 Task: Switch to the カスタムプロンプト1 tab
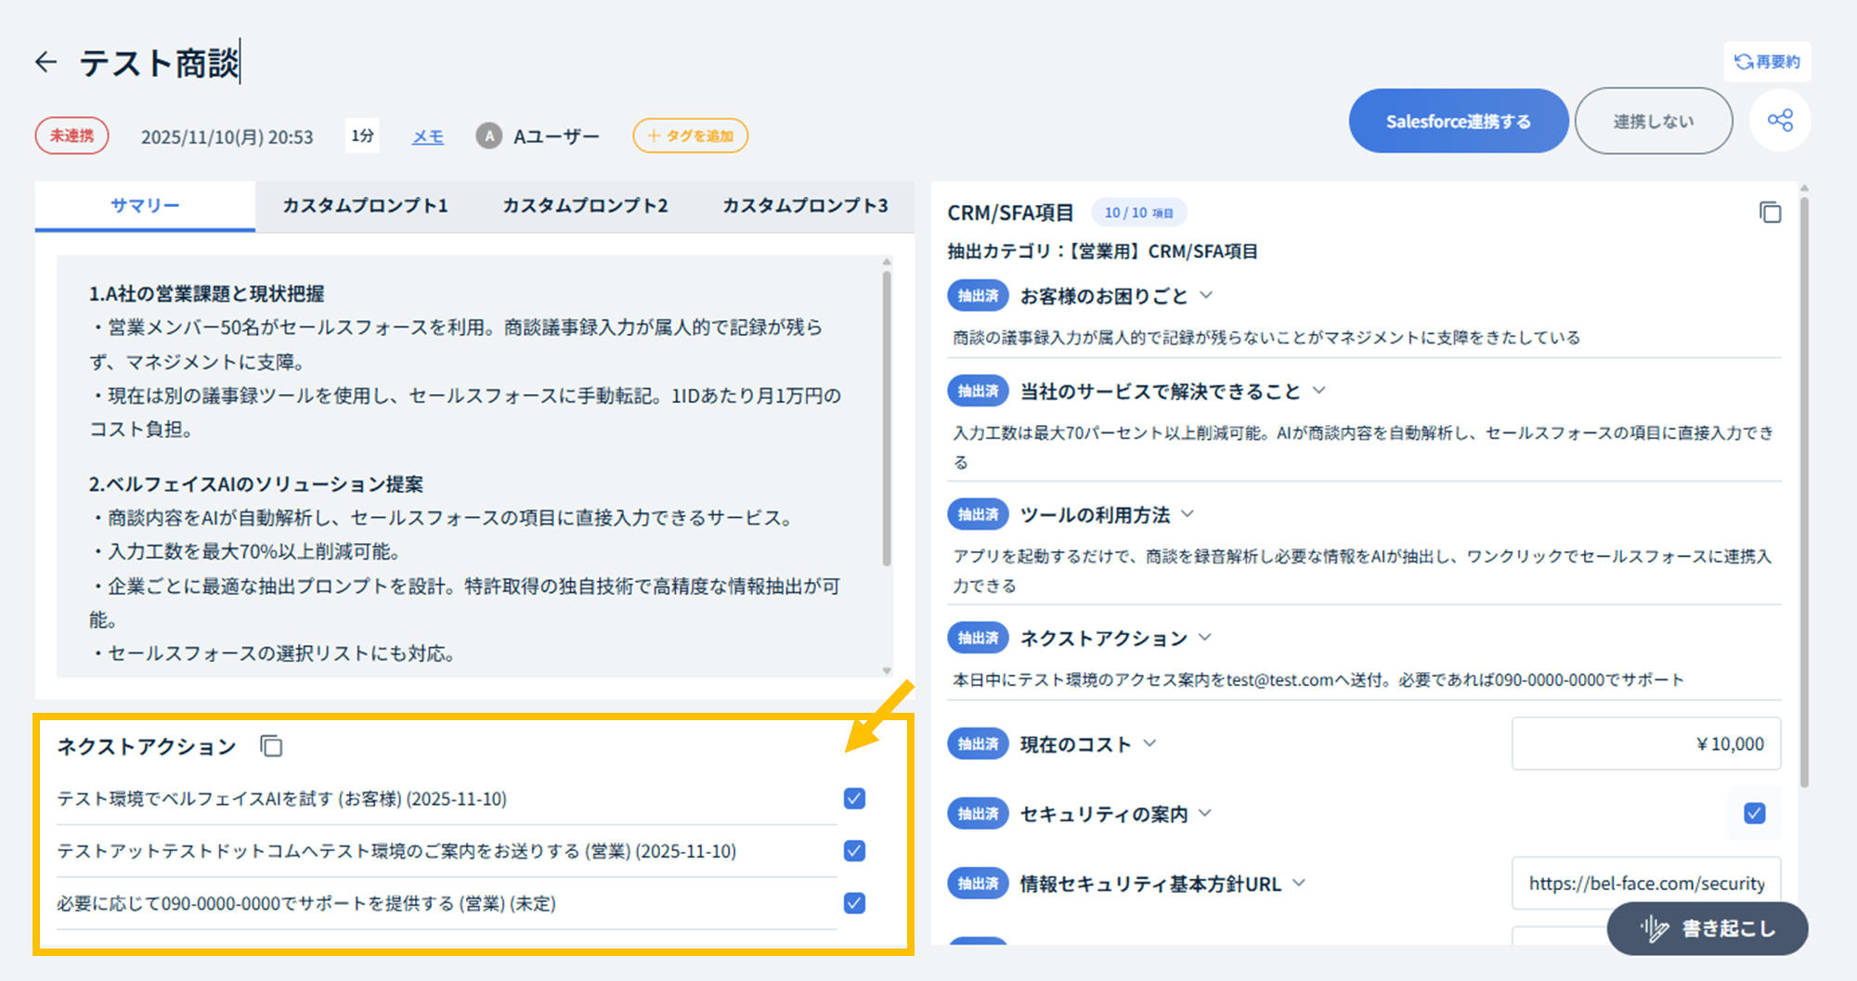[365, 206]
